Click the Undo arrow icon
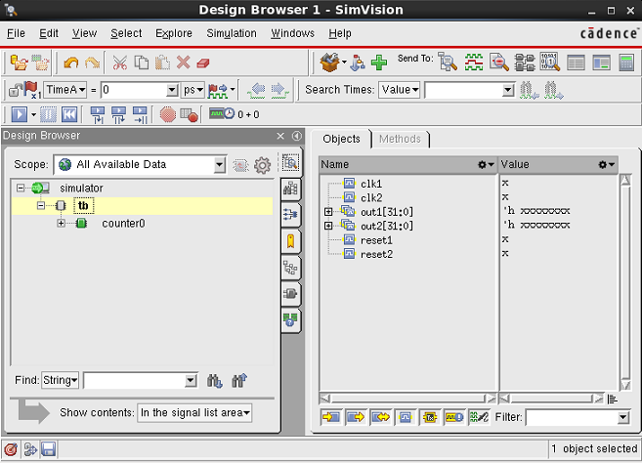 (x=71, y=63)
